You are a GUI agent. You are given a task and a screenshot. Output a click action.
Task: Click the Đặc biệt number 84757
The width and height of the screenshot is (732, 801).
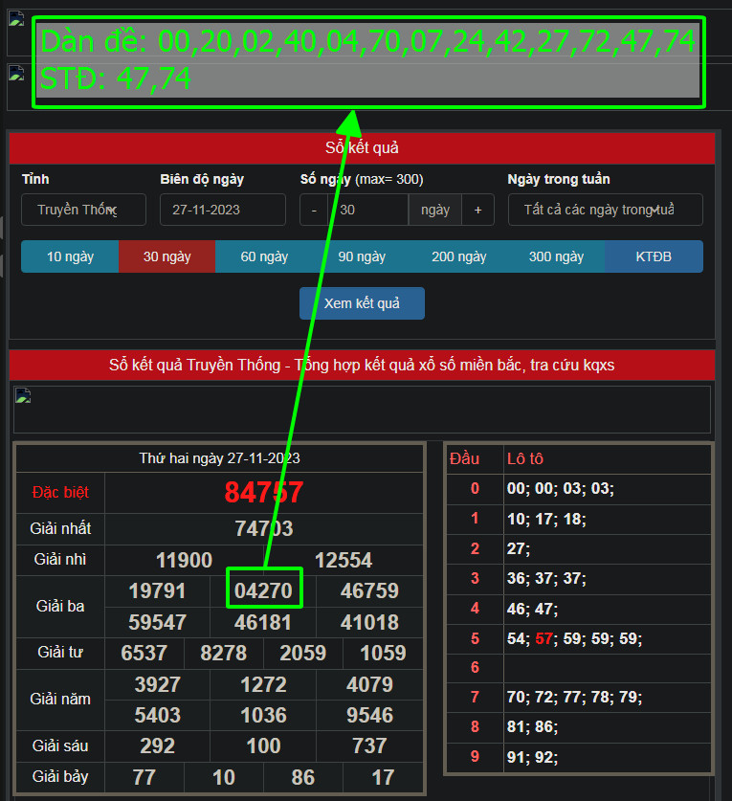tap(263, 493)
